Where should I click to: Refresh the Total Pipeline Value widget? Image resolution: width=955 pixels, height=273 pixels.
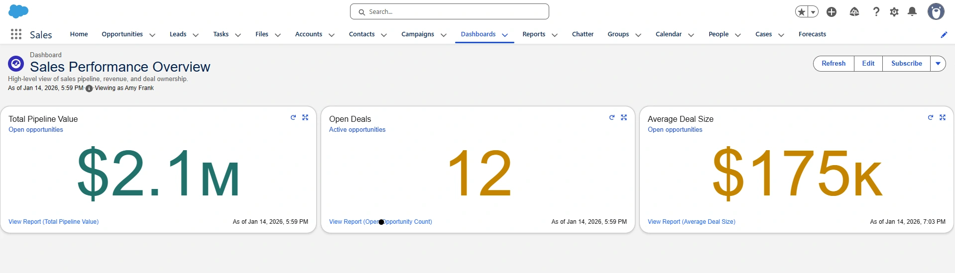293,117
